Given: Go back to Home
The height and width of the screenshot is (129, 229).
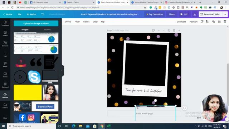Looking at the screenshot, I should pyautogui.click(x=8, y=14).
